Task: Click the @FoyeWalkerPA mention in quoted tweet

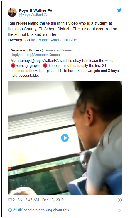Action: click(45, 61)
